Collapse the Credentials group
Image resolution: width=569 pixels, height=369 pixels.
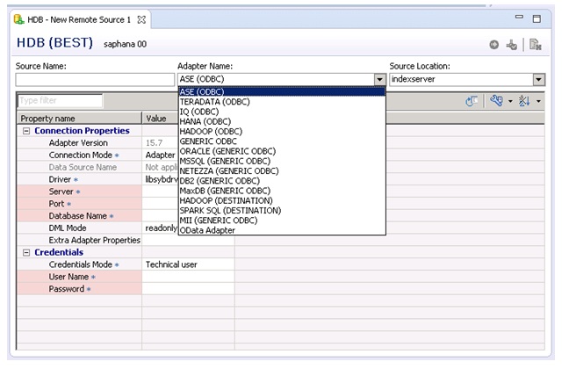(26, 253)
